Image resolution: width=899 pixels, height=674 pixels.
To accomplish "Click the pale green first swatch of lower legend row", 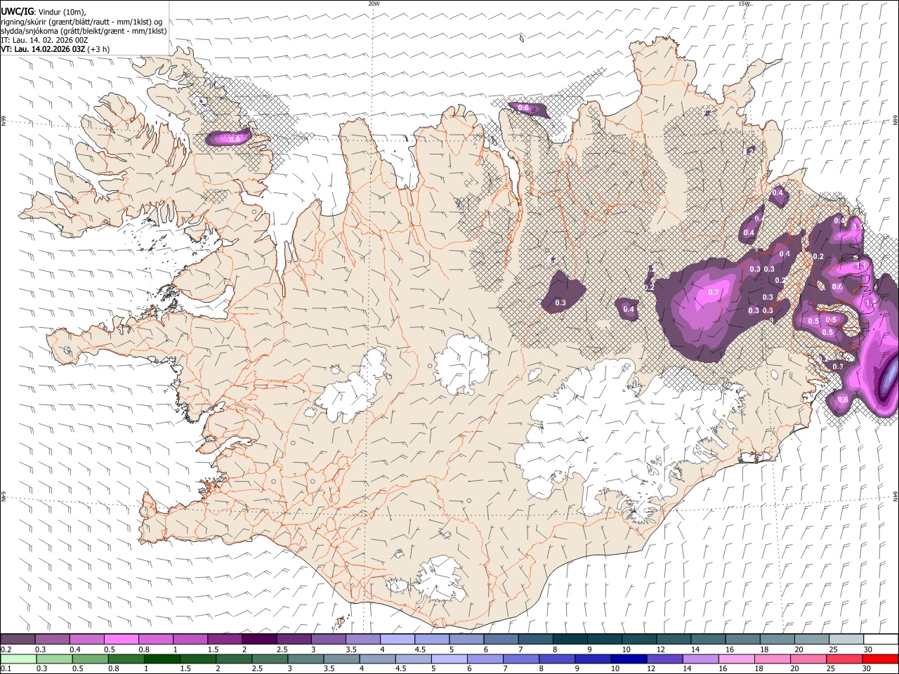I will 18,659.
